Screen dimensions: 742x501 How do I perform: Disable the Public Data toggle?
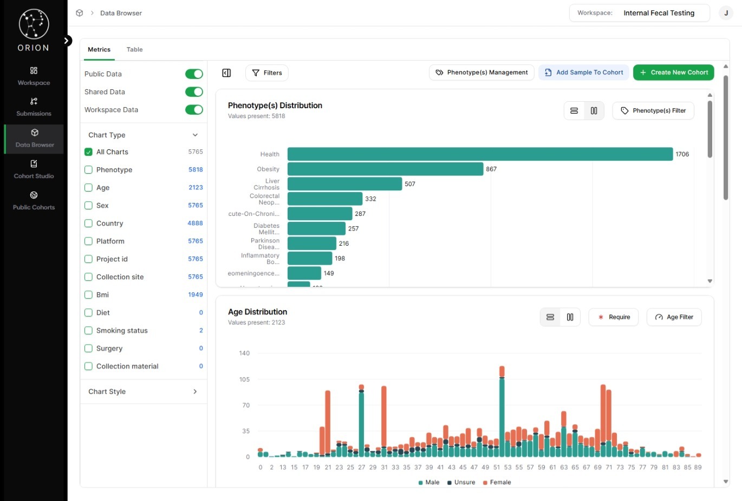[194, 74]
